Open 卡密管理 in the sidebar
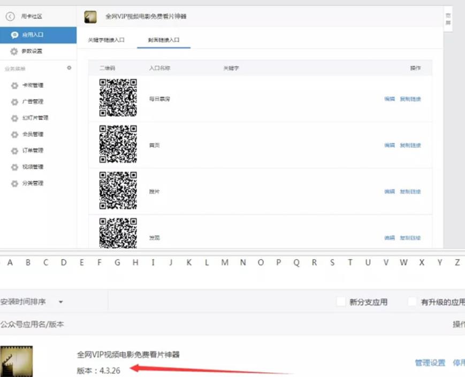The height and width of the screenshot is (377, 465). pos(33,86)
